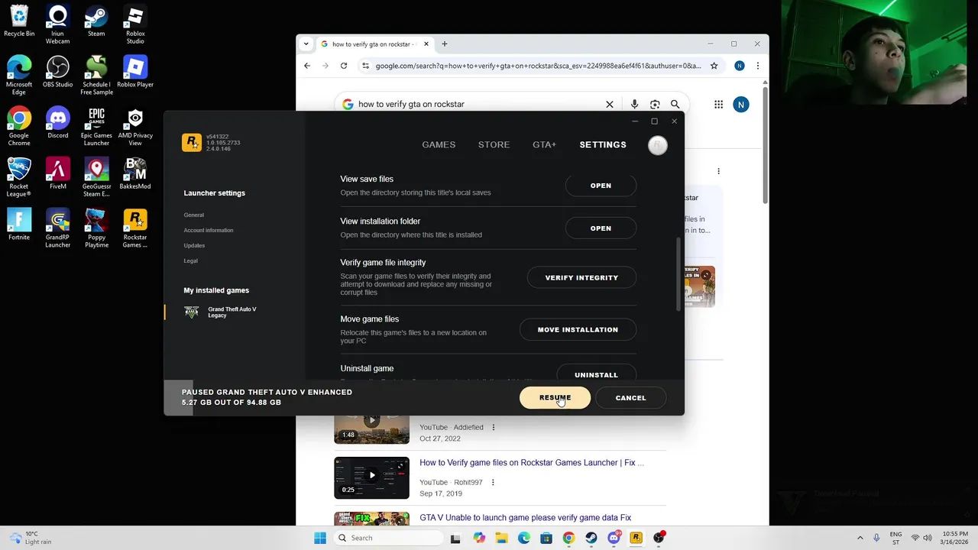Open the FiveM desktop shortcut

57,173
